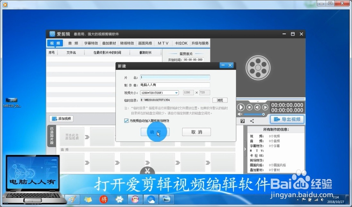Click the 临时目录 path field

[175, 100]
